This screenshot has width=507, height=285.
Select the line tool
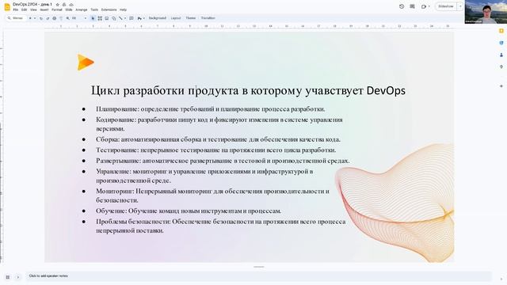tap(120, 18)
